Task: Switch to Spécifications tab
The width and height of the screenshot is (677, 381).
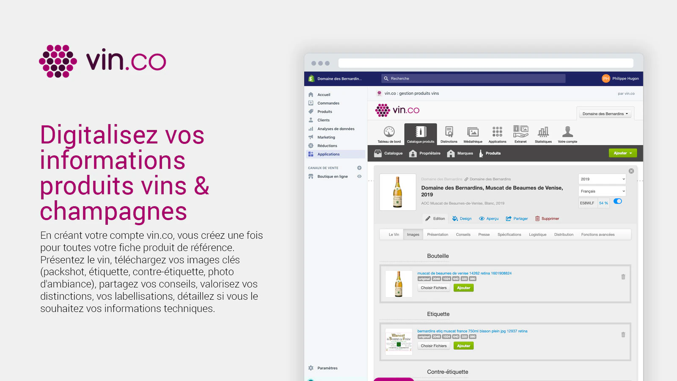Action: 509,235
